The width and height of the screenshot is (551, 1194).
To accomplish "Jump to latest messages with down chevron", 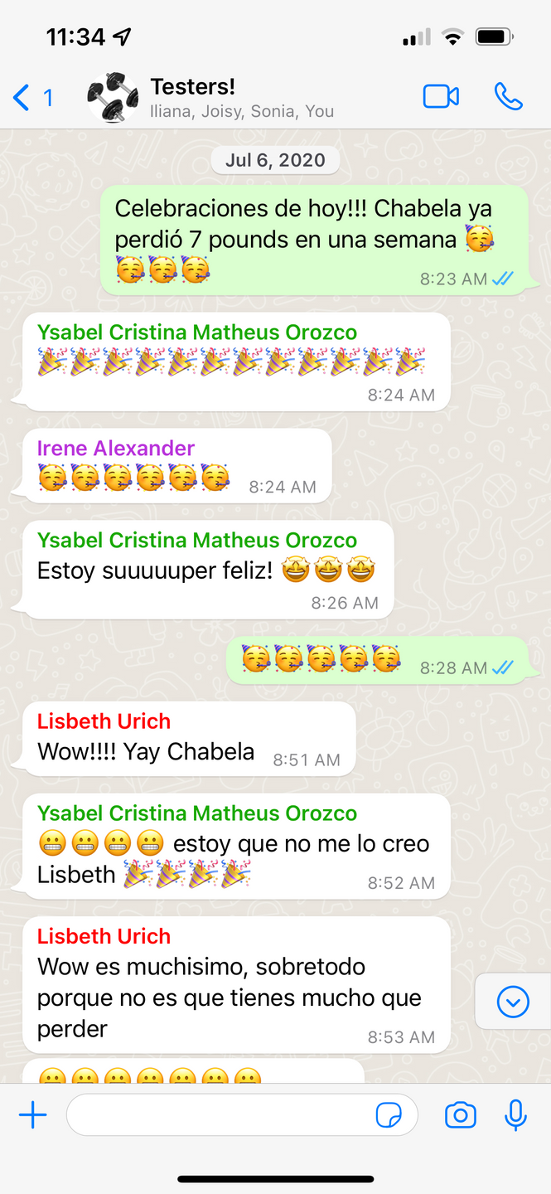I will pyautogui.click(x=513, y=1002).
